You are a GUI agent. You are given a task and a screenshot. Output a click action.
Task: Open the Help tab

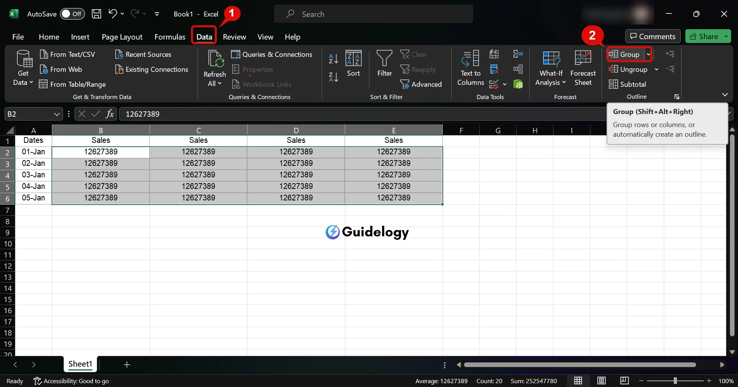(293, 37)
